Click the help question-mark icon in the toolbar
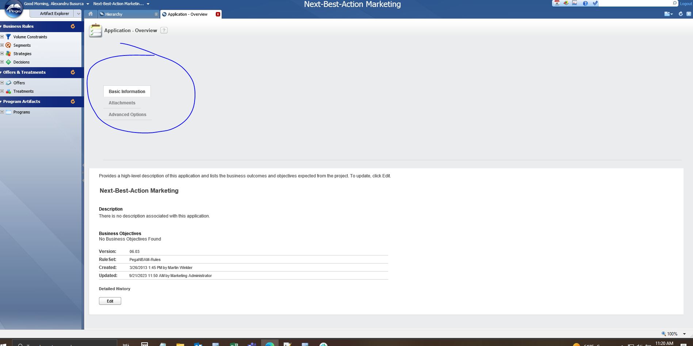Viewport: 693px width, 346px height. point(585,3)
